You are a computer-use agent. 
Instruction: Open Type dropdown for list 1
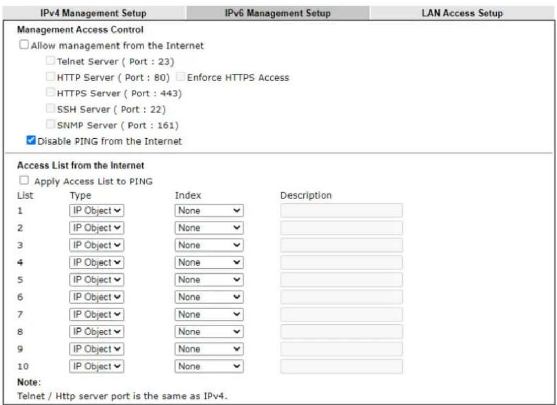click(x=97, y=211)
